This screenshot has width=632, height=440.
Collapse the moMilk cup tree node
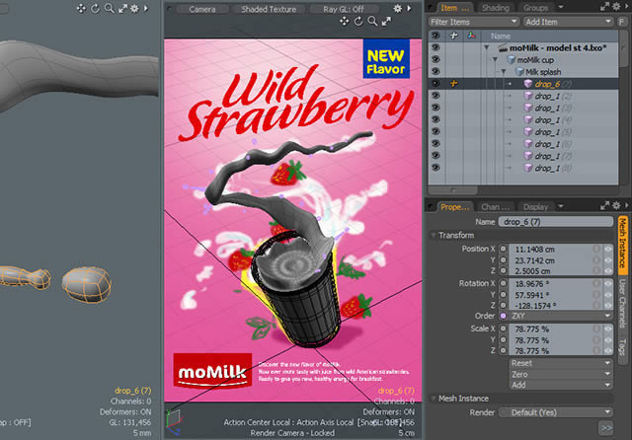(495, 59)
